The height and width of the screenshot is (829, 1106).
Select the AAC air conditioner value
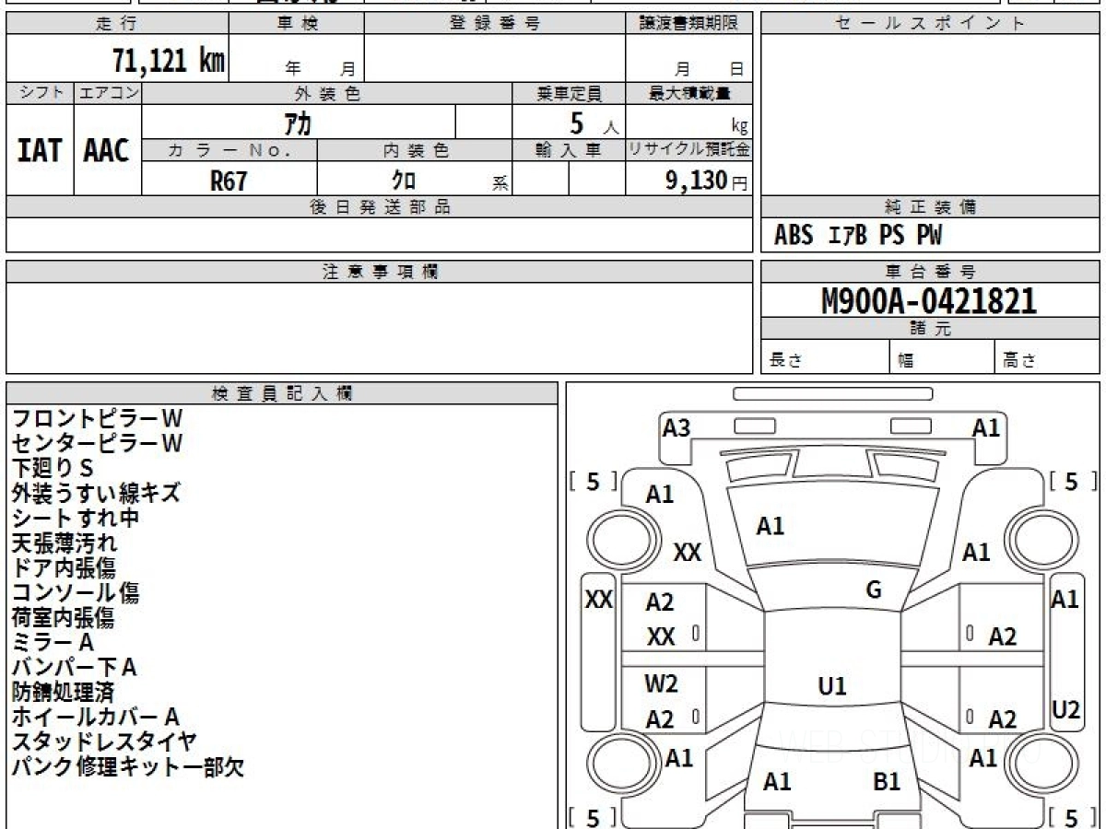107,150
